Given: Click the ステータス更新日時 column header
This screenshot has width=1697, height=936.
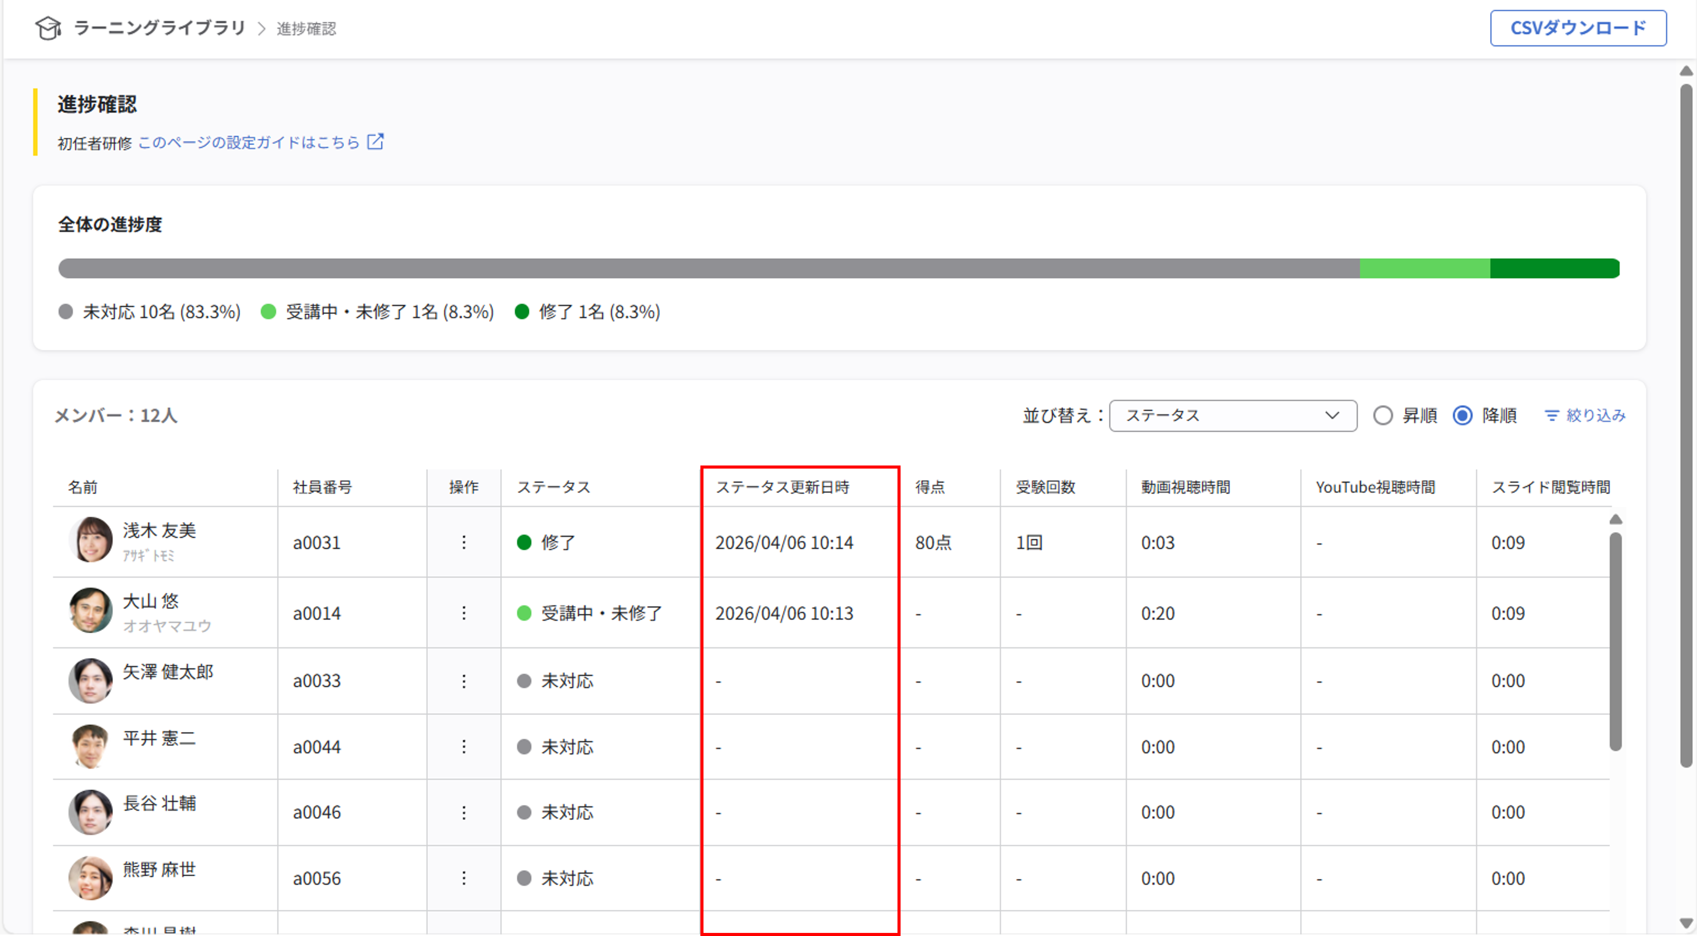Looking at the screenshot, I should pyautogui.click(x=783, y=487).
